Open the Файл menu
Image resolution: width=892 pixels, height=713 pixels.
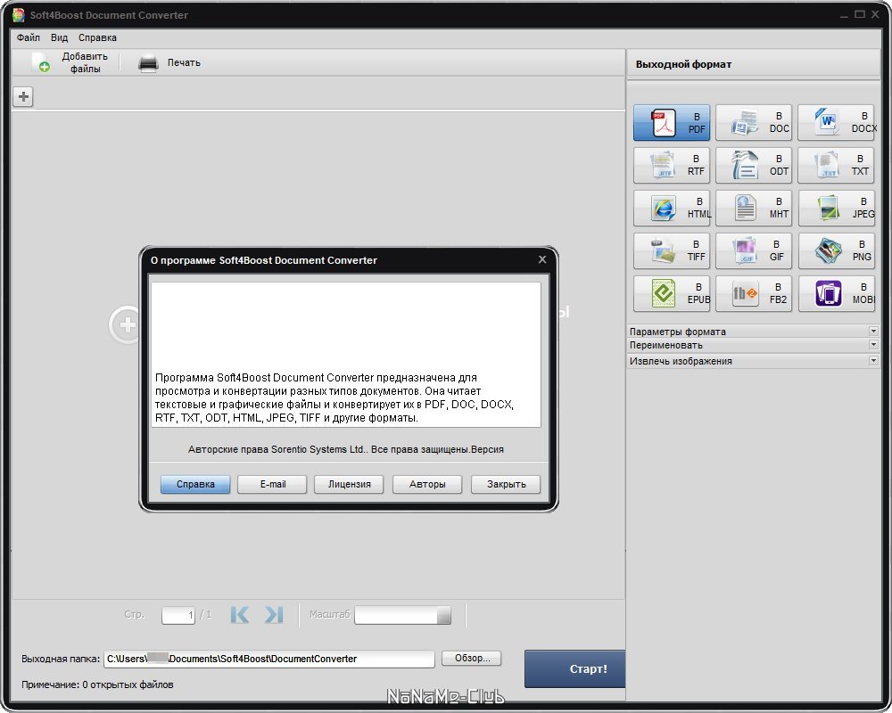pos(28,37)
